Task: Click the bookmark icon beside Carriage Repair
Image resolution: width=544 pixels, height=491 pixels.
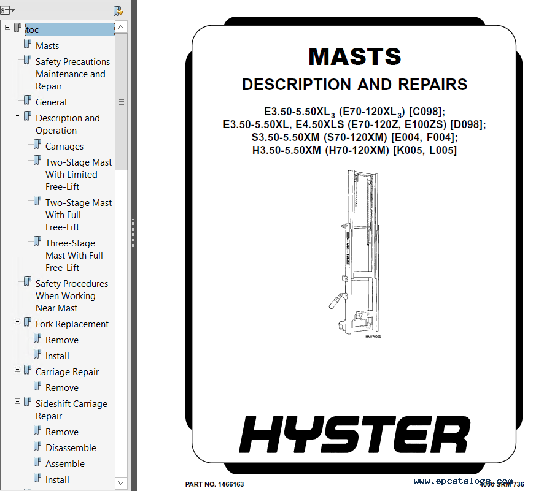Action: coord(28,370)
